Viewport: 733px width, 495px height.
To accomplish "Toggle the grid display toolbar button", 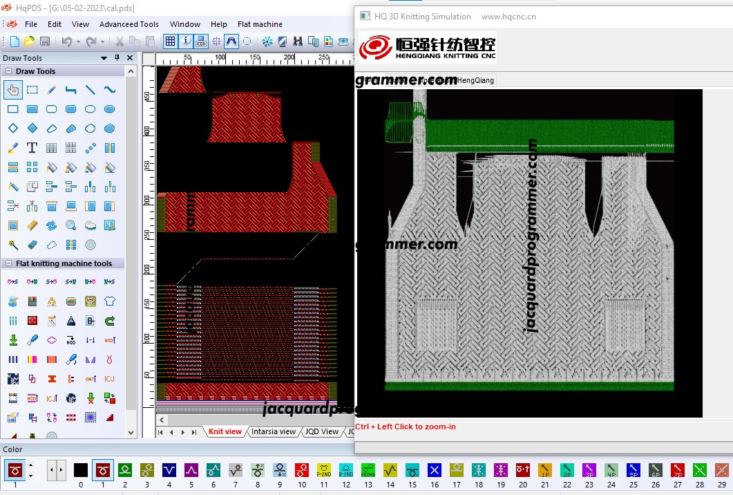I will pos(170,41).
